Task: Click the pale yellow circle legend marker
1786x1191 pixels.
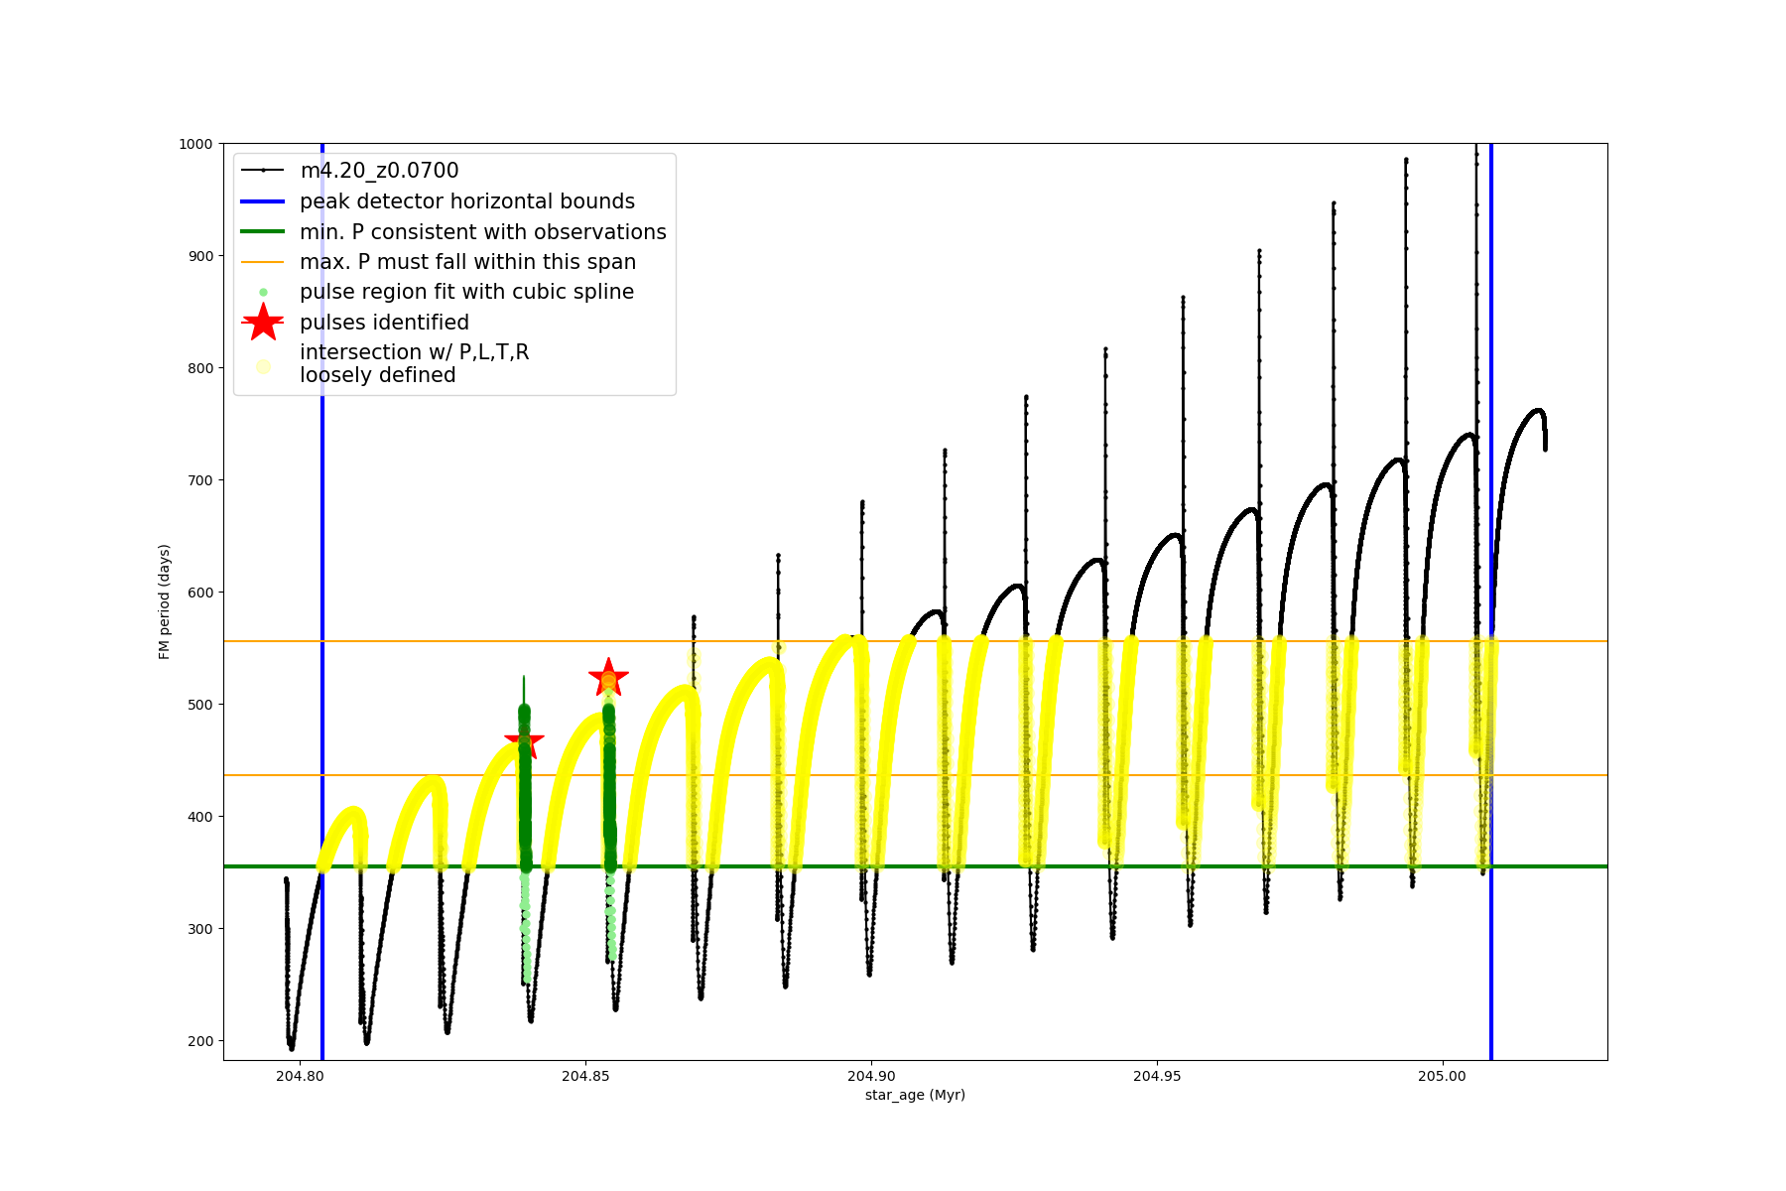Action: 263,366
